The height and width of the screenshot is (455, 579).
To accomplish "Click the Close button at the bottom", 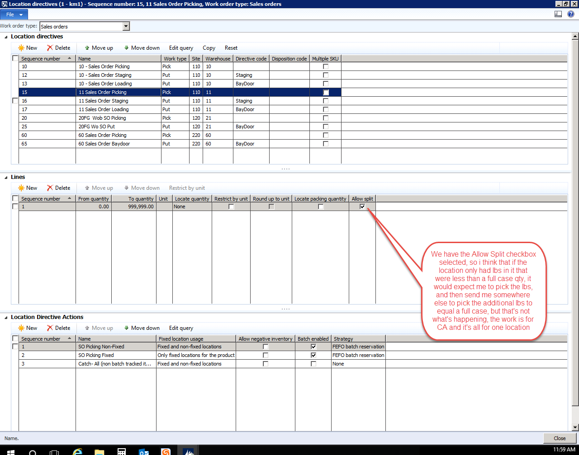I will pos(560,438).
